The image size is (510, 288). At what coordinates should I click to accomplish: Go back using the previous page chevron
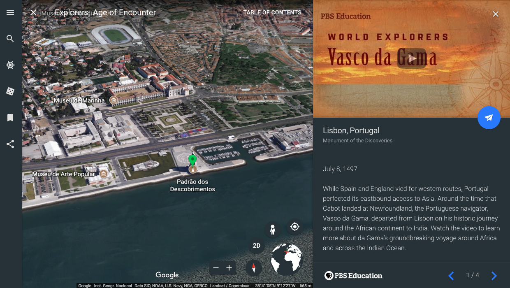point(451,276)
